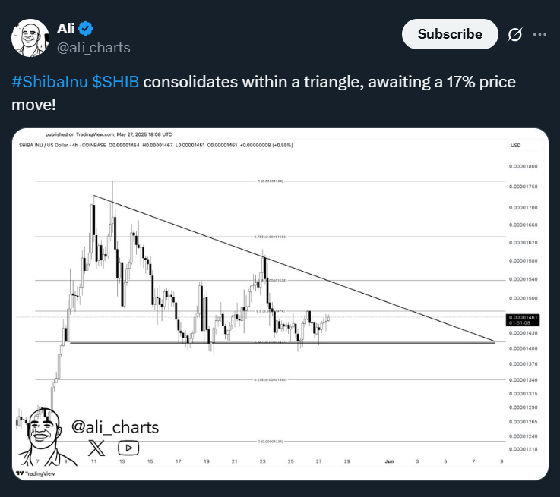
Task: Click the cartoon face watermark on the chart
Action: pyautogui.click(x=43, y=435)
